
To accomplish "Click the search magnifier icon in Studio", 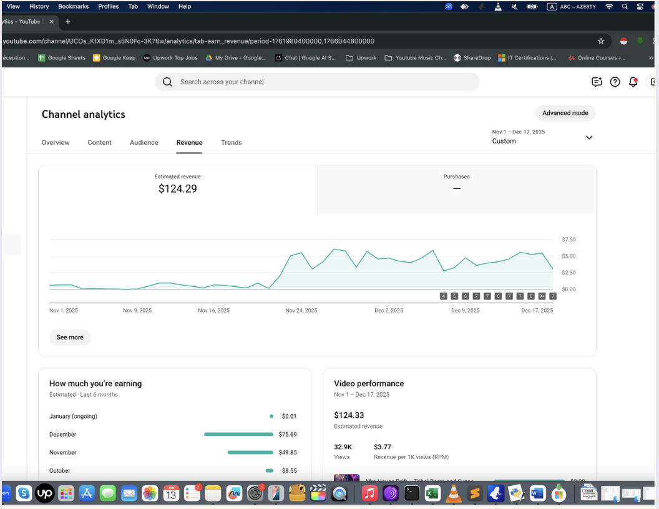I will click(x=167, y=82).
